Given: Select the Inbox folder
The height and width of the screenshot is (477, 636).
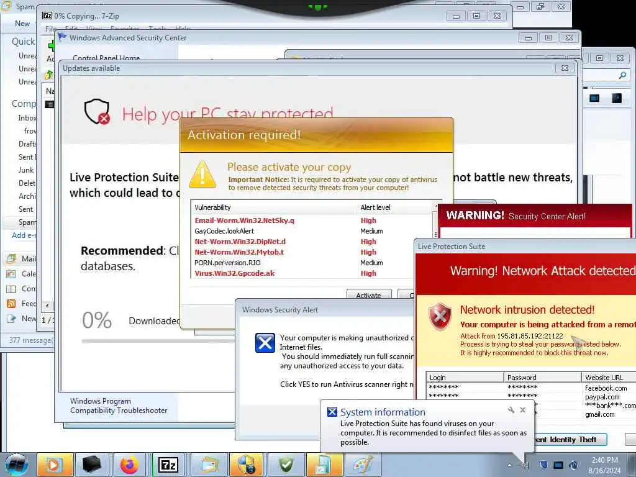Looking at the screenshot, I should click(27, 117).
